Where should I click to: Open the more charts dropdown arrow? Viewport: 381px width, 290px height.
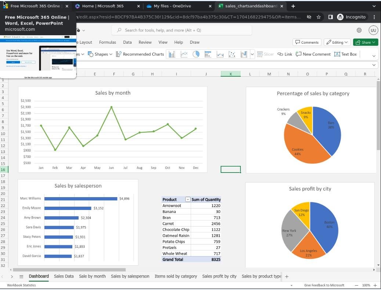click(252, 54)
